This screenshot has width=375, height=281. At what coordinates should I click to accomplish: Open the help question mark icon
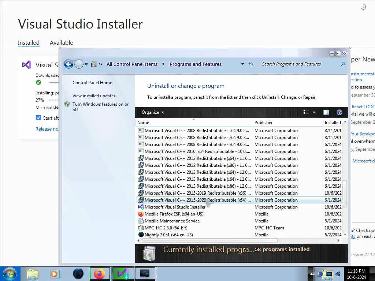[339, 112]
